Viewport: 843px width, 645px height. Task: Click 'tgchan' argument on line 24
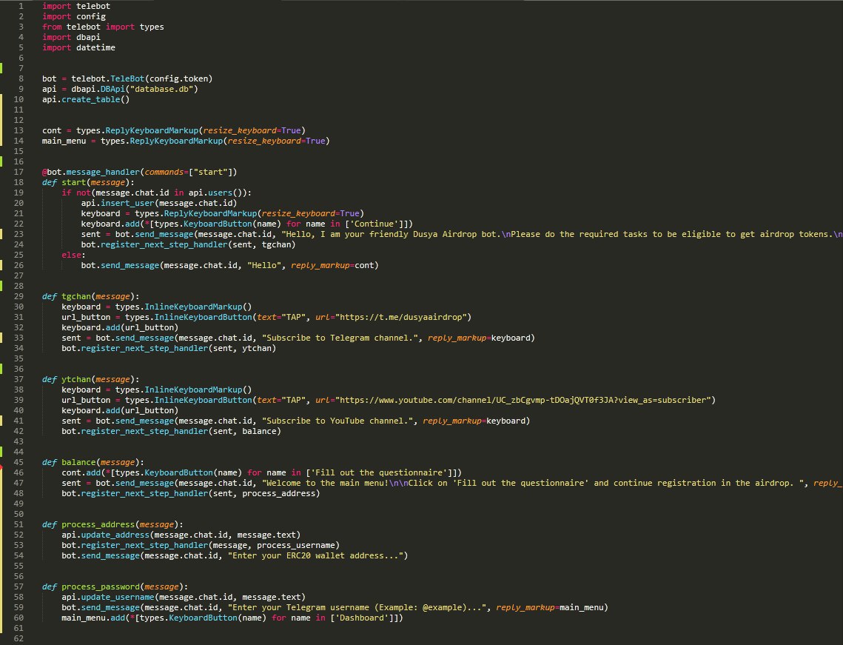click(x=276, y=245)
